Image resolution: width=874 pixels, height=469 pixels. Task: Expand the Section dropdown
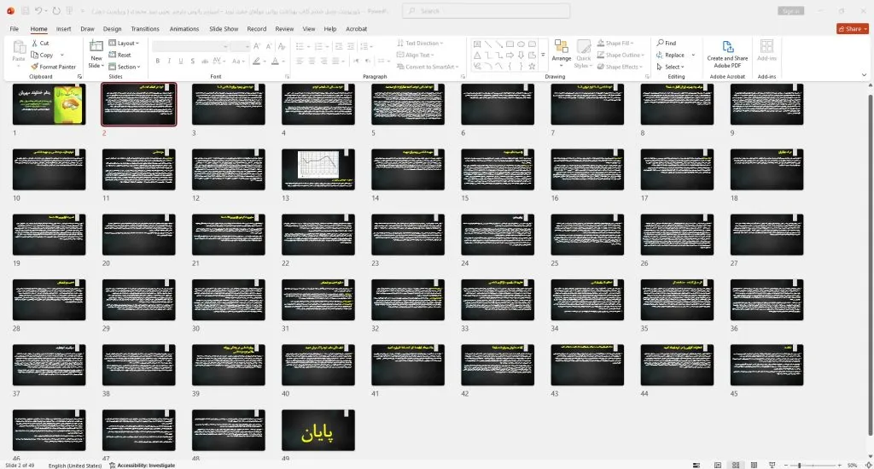pyautogui.click(x=125, y=67)
